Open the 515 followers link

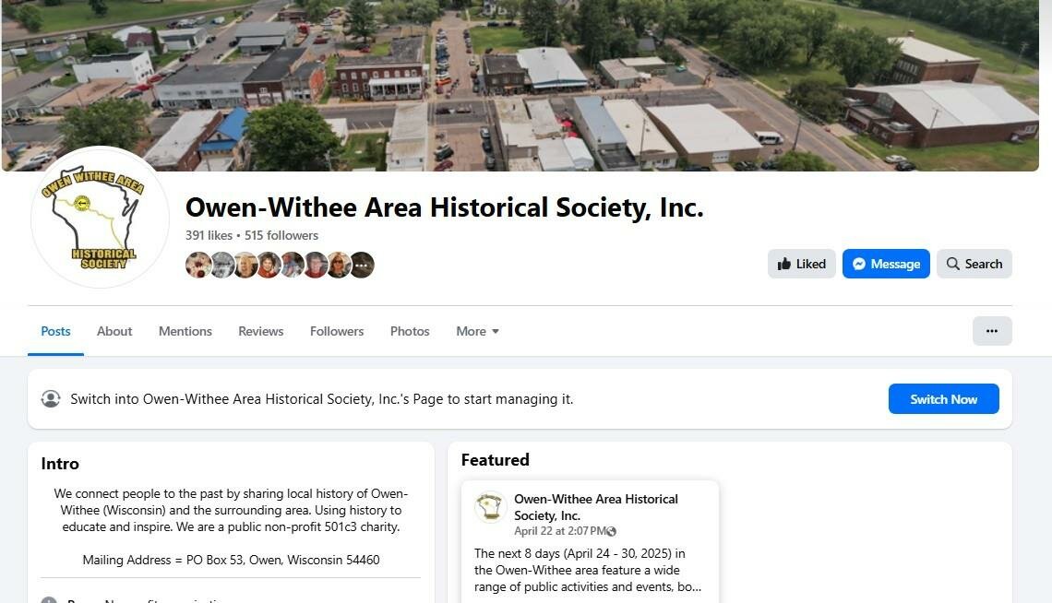(281, 235)
